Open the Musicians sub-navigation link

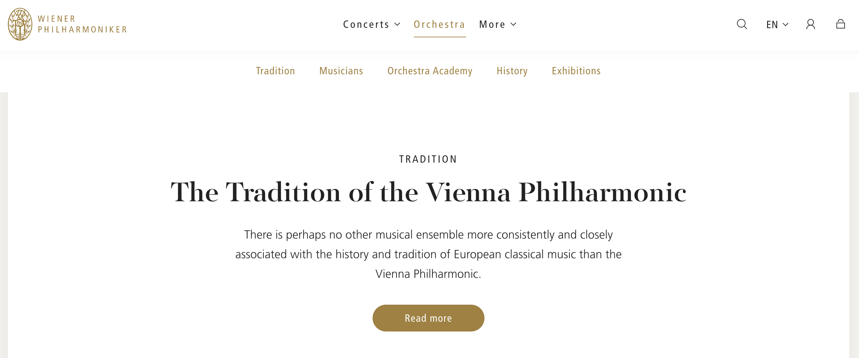[x=341, y=71]
